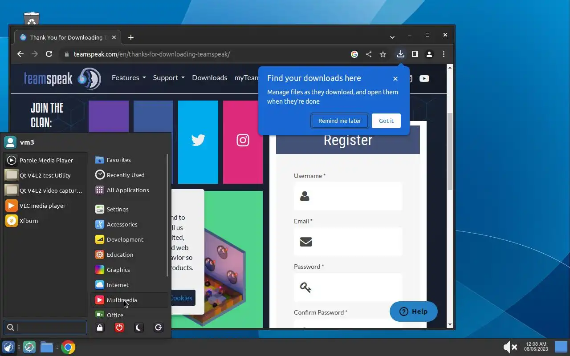Open the Education category
The height and width of the screenshot is (356, 570).
tap(129, 255)
